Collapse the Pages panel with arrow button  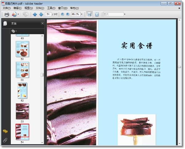tap(42, 23)
